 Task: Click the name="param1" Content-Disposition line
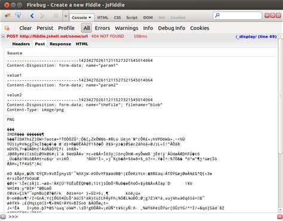pyautogui.click(x=63, y=66)
